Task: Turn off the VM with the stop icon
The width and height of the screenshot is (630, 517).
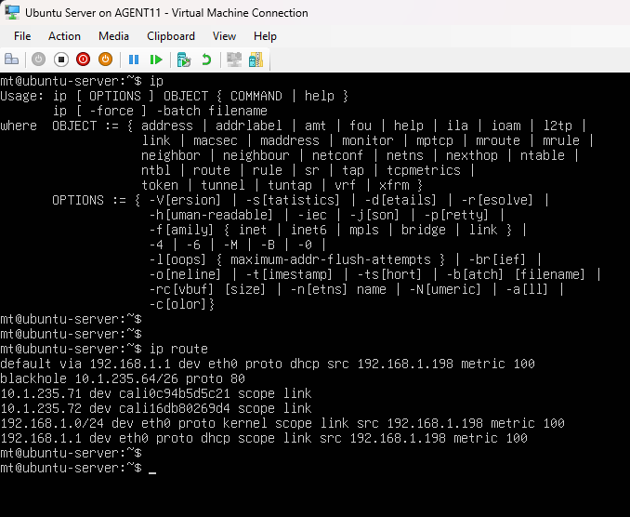Action: point(61,60)
